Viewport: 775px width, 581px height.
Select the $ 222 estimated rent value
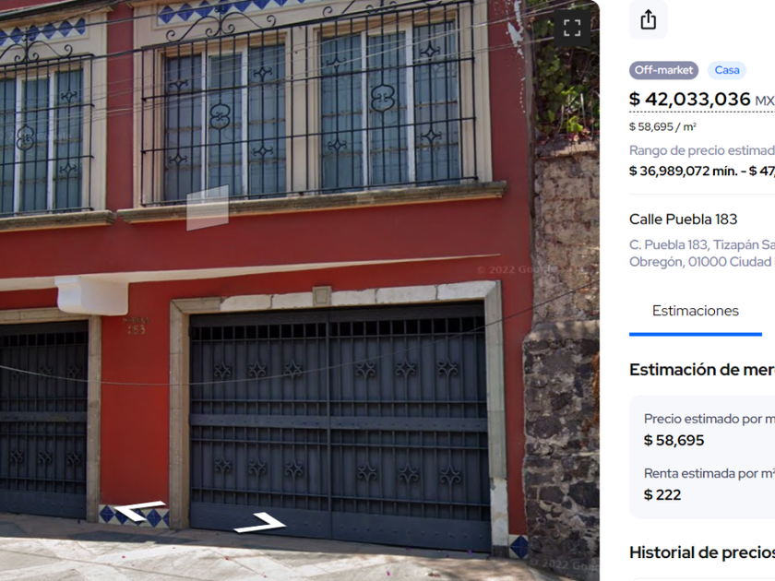(x=662, y=494)
